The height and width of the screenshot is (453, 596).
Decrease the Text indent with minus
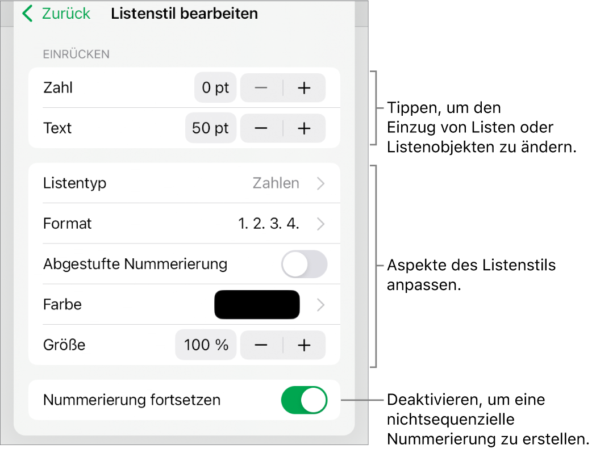click(261, 128)
